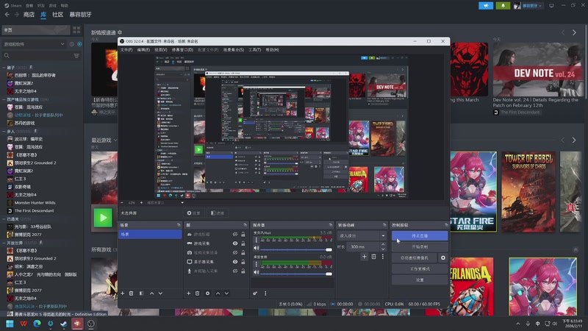Go back in Steam navigation
This screenshot has width=588, height=331.
pyautogui.click(x=7, y=14)
